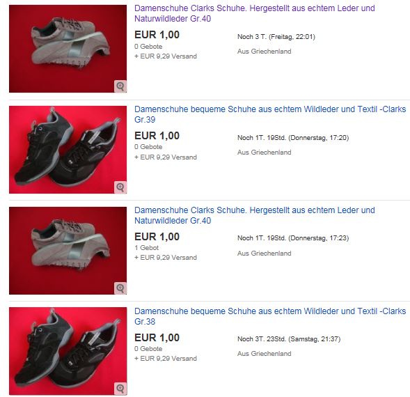Click grey shoes thumbnail of first listing

click(68, 49)
